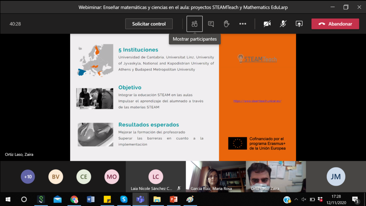This screenshot has width=366, height=206.
Task: Click the share content tray icon
Action: [x=299, y=24]
